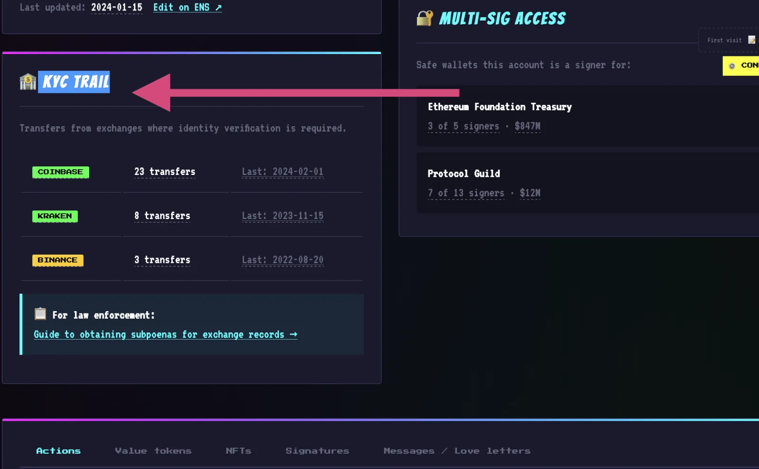Click Last: 2023-11-15 date
This screenshot has height=469, width=759.
(x=283, y=216)
